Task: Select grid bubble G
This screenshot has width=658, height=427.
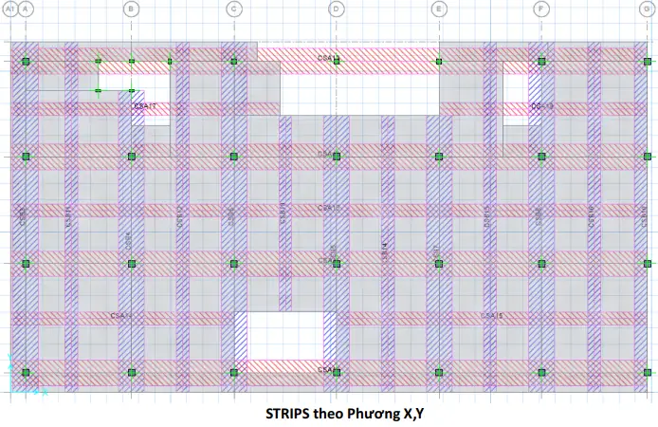Action: 647,9
